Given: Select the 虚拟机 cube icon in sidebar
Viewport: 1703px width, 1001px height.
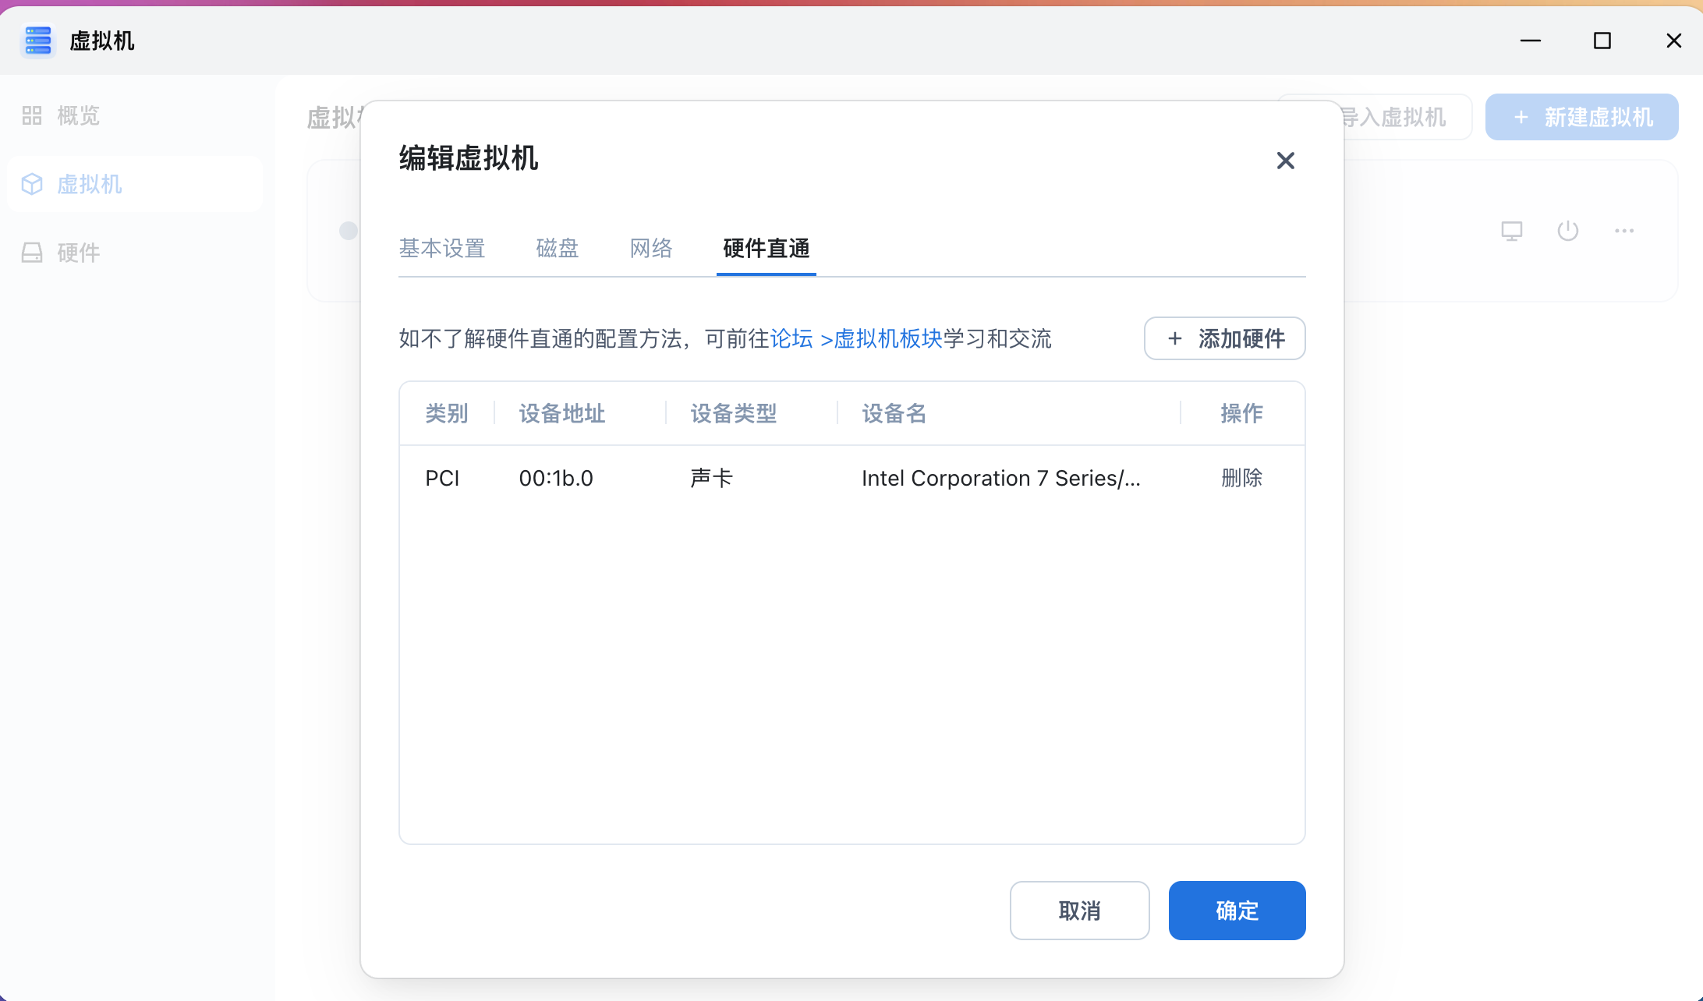Looking at the screenshot, I should pos(32,185).
